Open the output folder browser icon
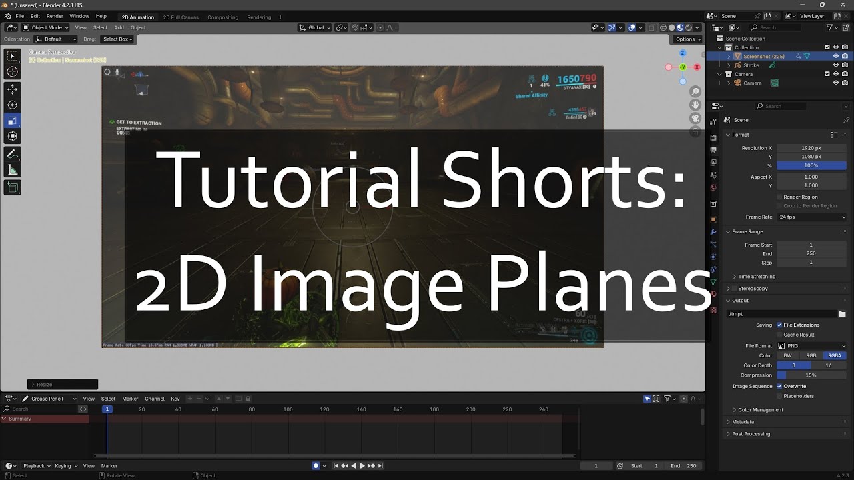Image resolution: width=854 pixels, height=480 pixels. coord(842,314)
